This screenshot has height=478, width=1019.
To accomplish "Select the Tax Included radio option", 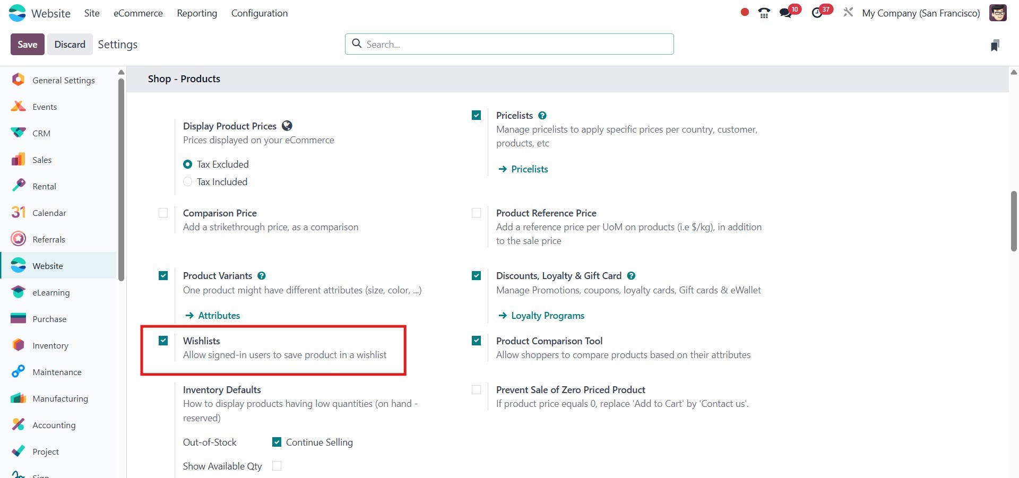I will [187, 182].
